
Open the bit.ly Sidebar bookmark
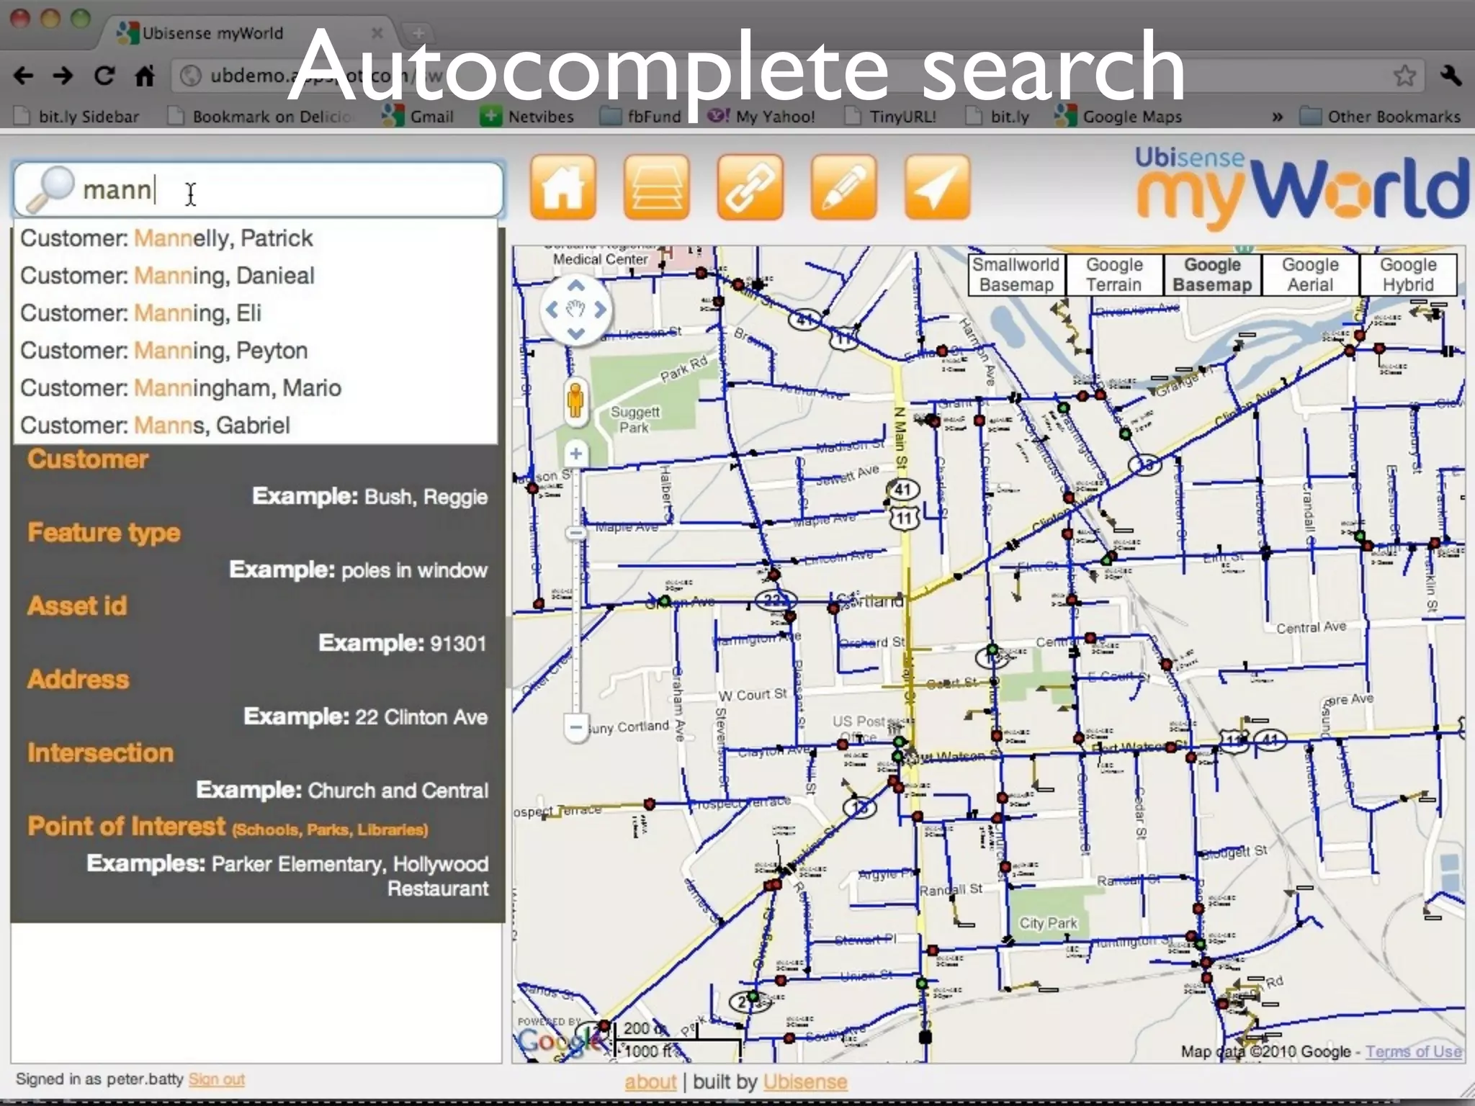click(x=77, y=117)
